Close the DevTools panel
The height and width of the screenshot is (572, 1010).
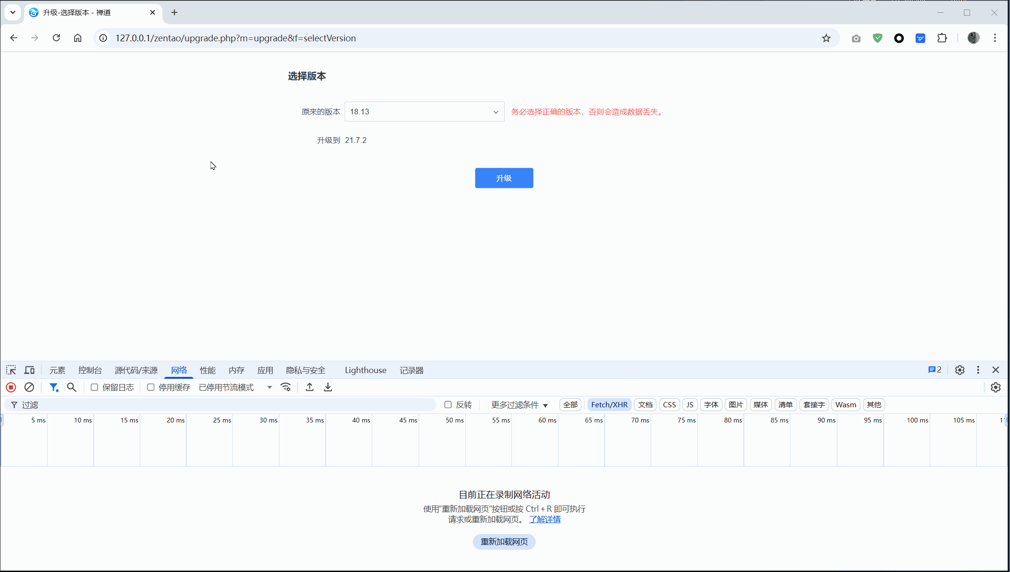[x=996, y=370]
